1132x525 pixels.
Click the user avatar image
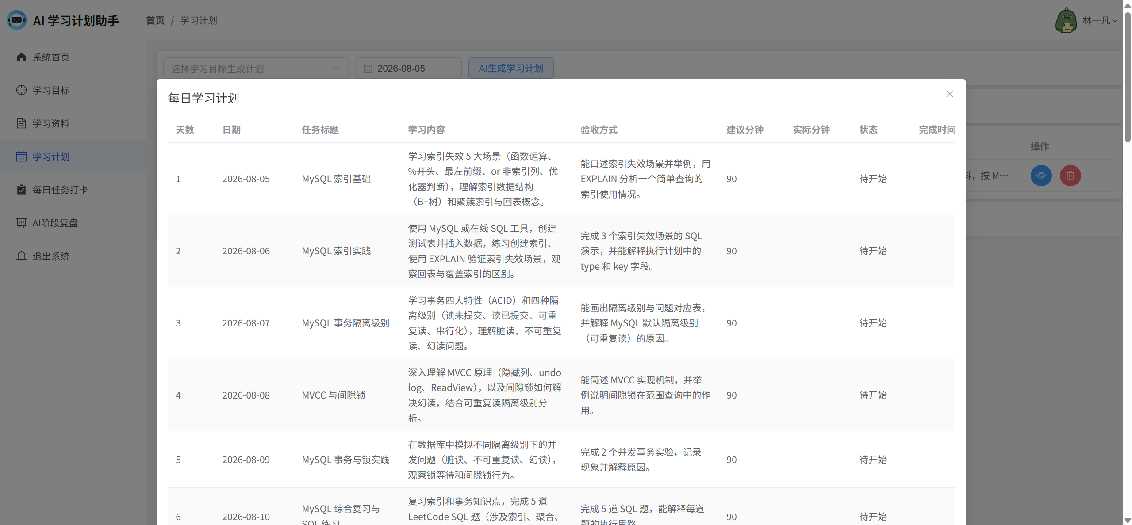(x=1066, y=20)
